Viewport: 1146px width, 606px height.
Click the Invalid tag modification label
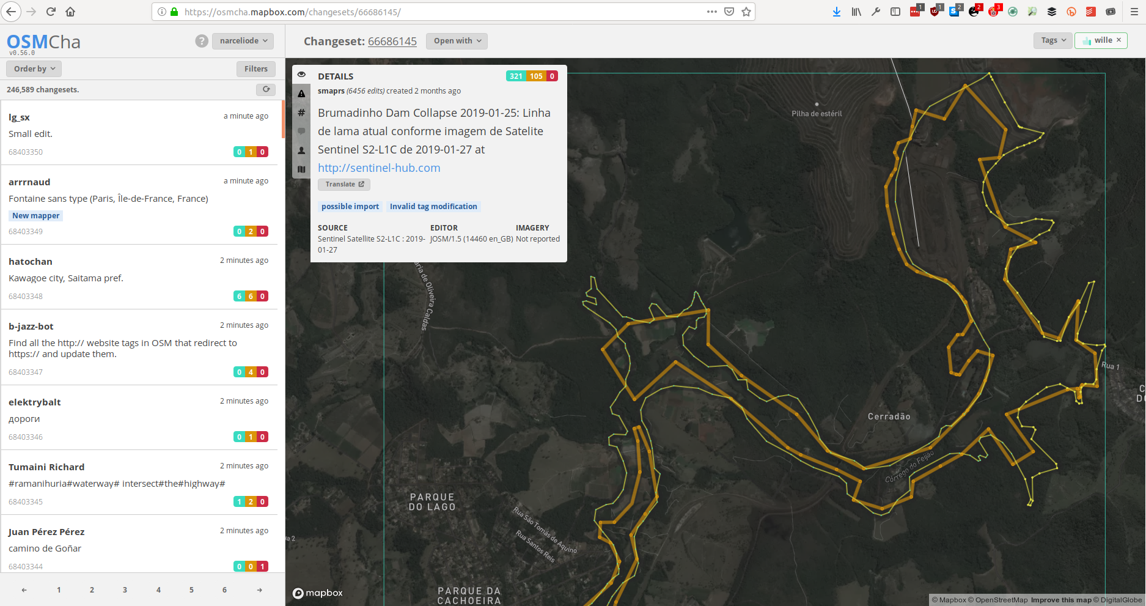433,207
